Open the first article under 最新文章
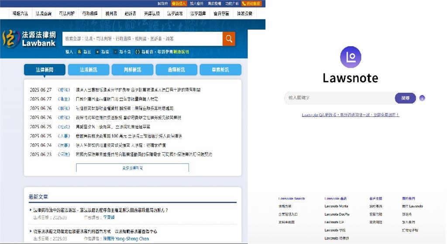The height and width of the screenshot is (244, 447). click(x=101, y=210)
